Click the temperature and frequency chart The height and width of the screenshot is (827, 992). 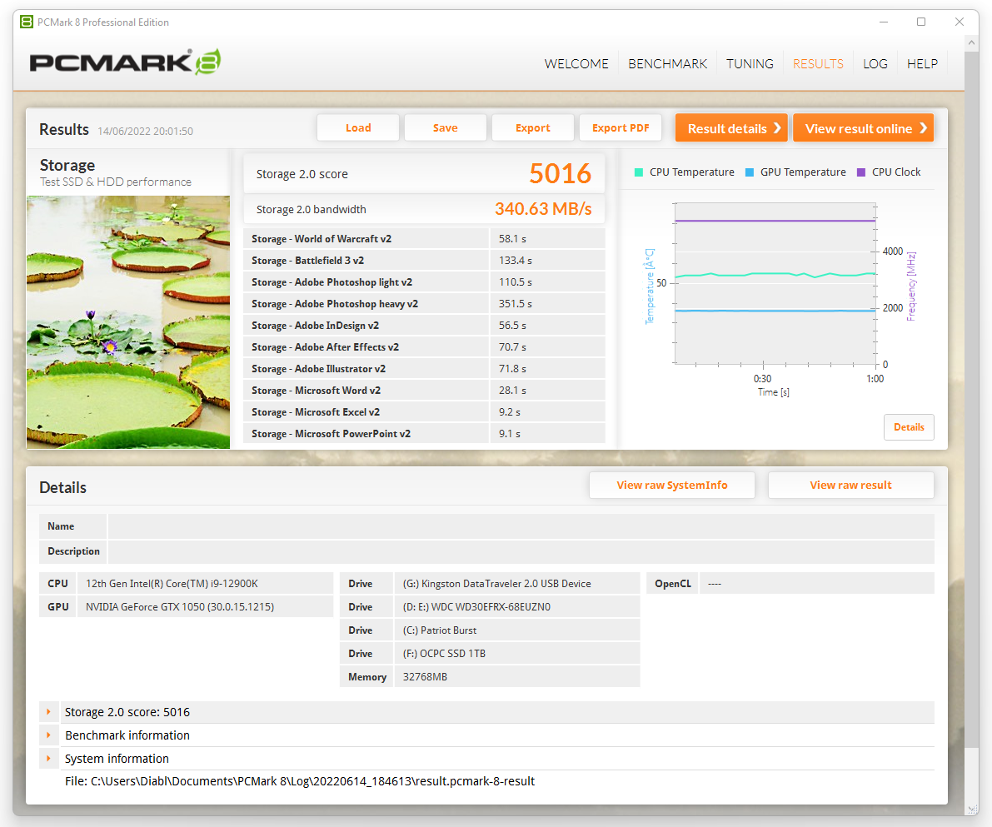pos(775,284)
